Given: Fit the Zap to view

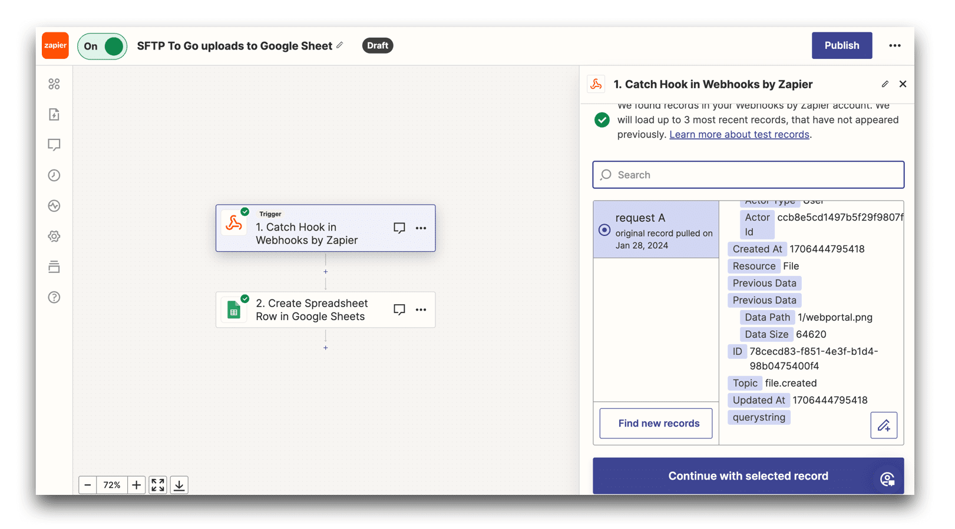Looking at the screenshot, I should (158, 485).
